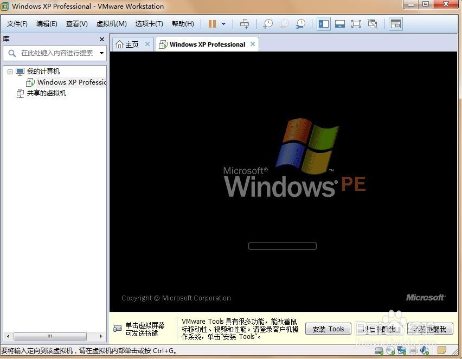Toggle console view toolbar button
The width and height of the screenshot is (462, 359).
point(395,24)
